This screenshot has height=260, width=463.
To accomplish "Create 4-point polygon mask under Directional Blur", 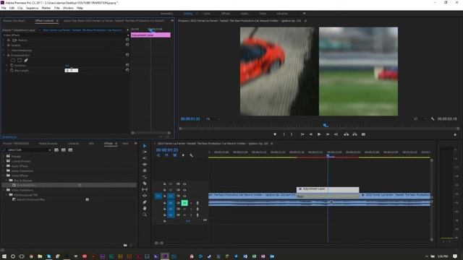I will 20,60.
